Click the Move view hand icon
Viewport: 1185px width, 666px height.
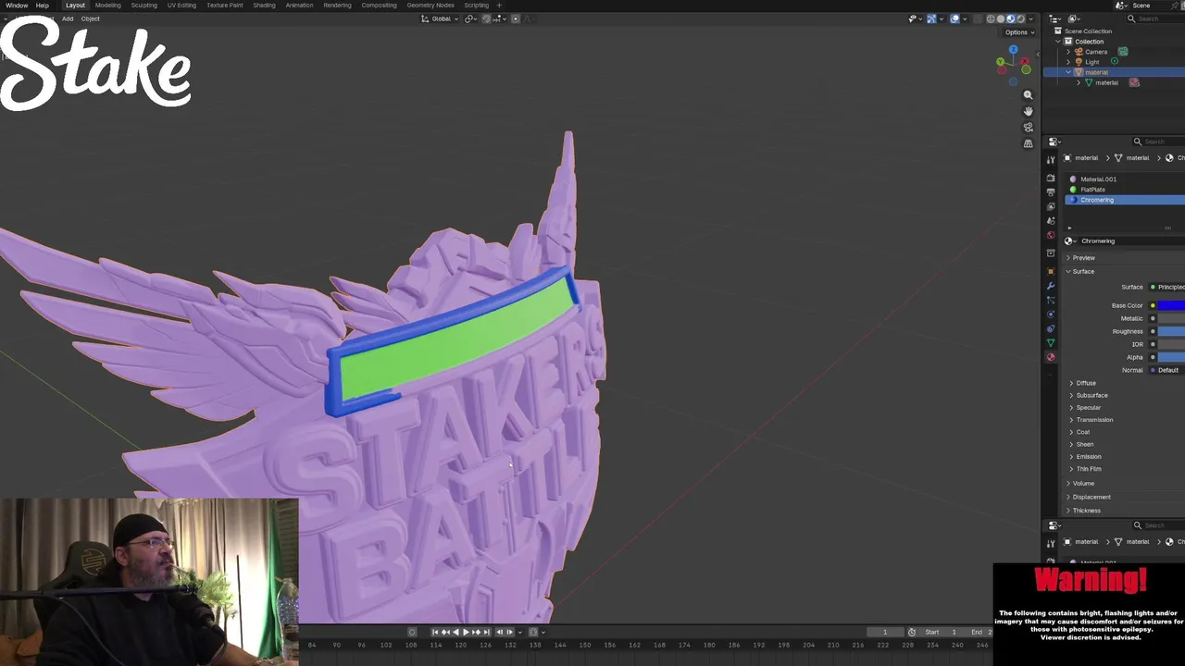(1028, 111)
